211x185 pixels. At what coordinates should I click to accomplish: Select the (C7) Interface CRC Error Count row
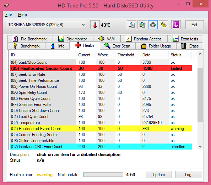101,147
